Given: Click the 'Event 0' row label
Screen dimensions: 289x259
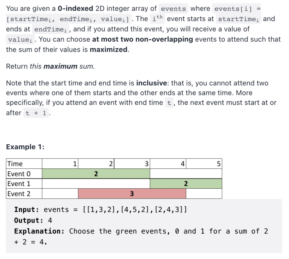Looking at the screenshot, I should 24,174.
